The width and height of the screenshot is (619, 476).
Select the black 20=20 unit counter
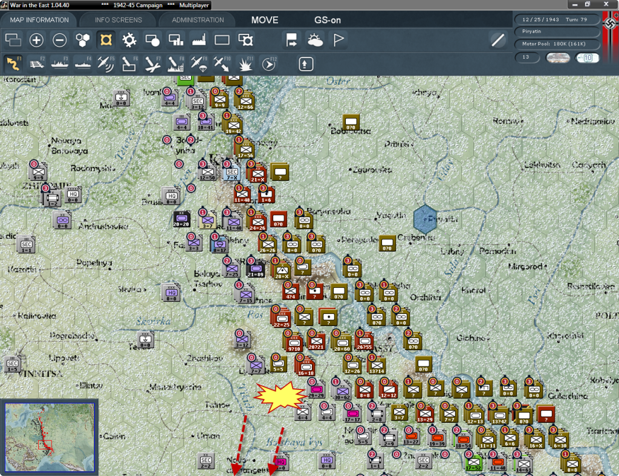(181, 219)
